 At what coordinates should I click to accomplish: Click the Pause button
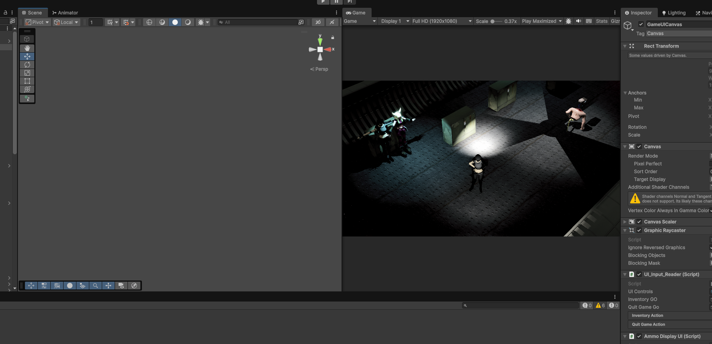click(336, 2)
